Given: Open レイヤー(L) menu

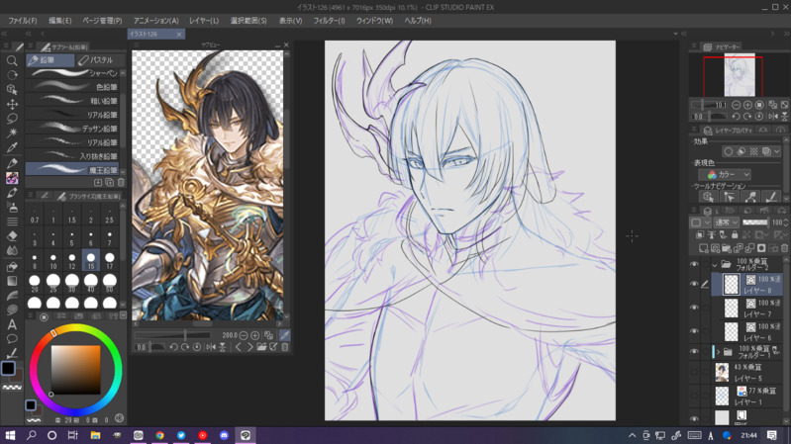Looking at the screenshot, I should (204, 21).
